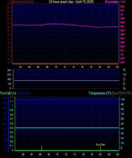
Task: Click the upper blue humidity line
Action: [x=67, y=100]
